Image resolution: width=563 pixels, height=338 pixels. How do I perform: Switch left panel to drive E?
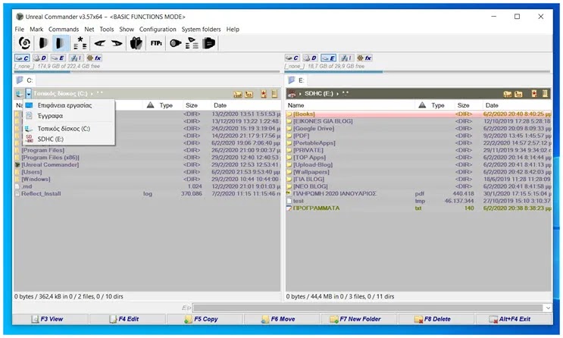coord(58,58)
